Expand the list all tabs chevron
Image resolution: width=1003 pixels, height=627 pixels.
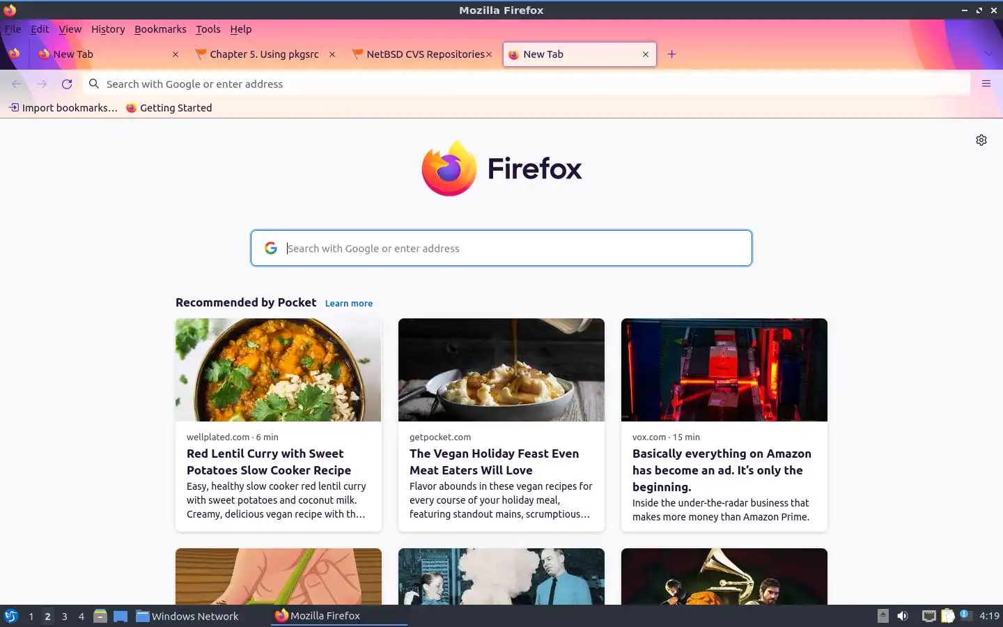tap(988, 54)
